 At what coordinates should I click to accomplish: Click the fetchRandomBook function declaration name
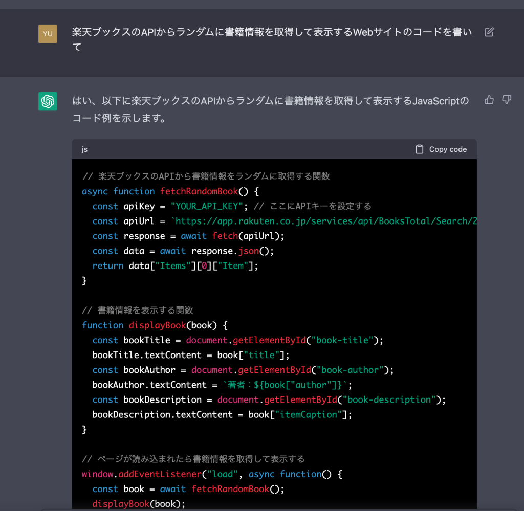point(199,191)
